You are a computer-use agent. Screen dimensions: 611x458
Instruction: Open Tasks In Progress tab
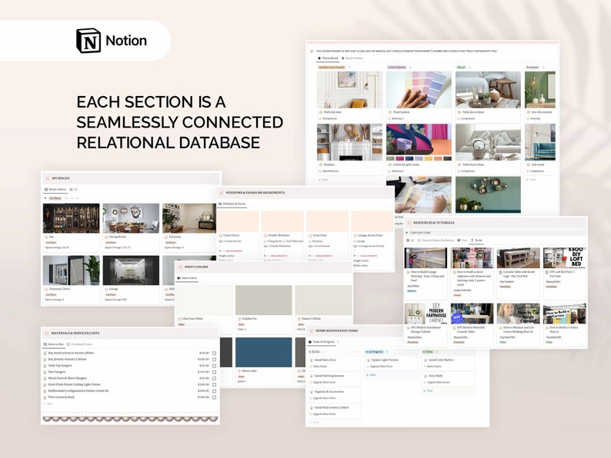coord(322,342)
